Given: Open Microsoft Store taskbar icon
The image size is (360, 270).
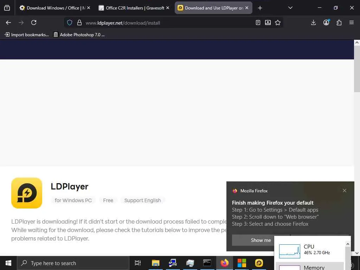Looking at the screenshot, I should pyautogui.click(x=242, y=263).
